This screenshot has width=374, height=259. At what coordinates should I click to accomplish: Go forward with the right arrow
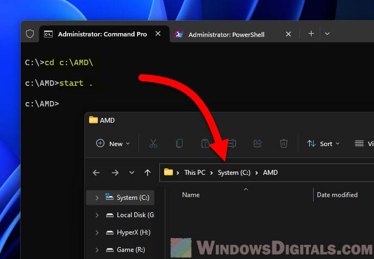tap(115, 173)
